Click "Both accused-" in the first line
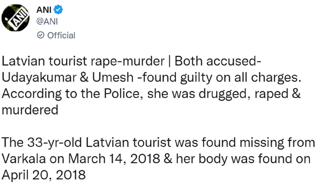This screenshot has width=319, height=186. [218, 62]
